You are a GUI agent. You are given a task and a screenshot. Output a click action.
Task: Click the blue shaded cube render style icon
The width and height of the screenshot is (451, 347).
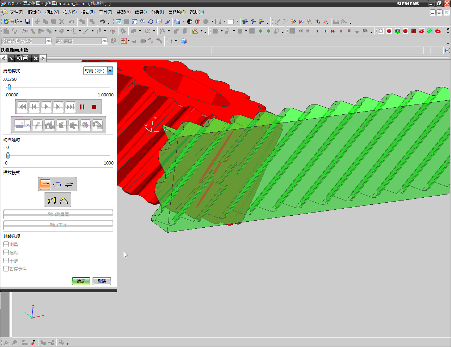[x=178, y=22]
